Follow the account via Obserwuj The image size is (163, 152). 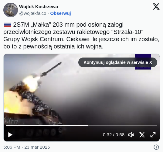61,13
